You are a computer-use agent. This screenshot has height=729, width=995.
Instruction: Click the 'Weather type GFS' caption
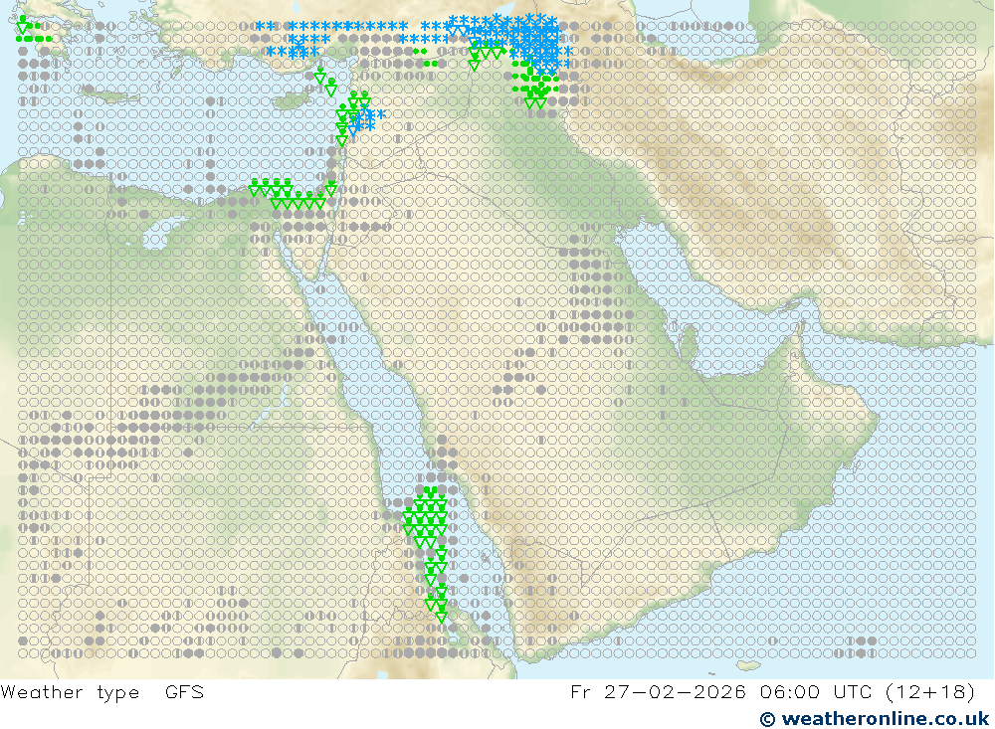pyautogui.click(x=102, y=692)
